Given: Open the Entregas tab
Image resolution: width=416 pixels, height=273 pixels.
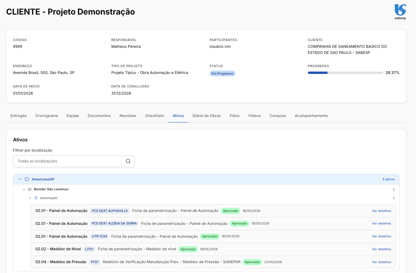Looking at the screenshot, I should [x=18, y=116].
